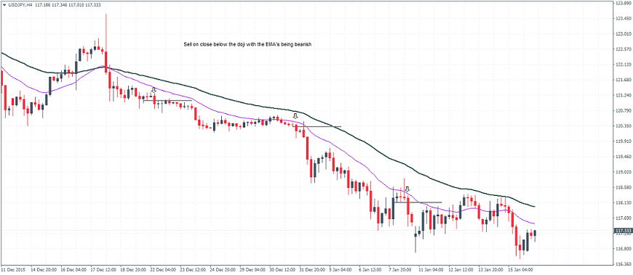The height and width of the screenshot is (275, 633).
Task: Click the 117.690 price axis label
Action: (x=624, y=218)
